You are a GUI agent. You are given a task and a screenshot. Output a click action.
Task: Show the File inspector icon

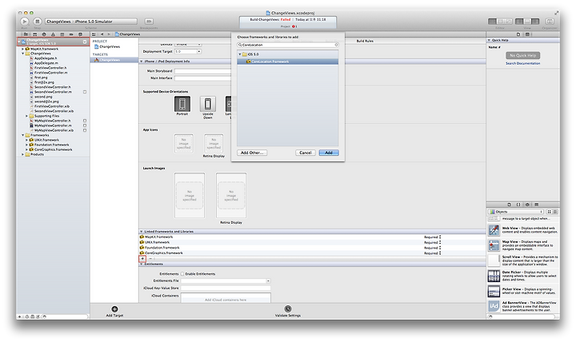pyautogui.click(x=518, y=34)
